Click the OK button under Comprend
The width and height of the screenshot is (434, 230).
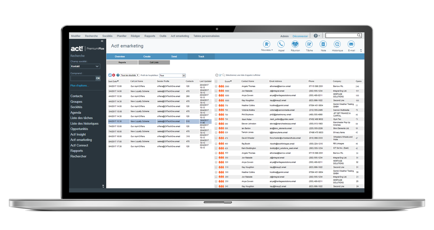(98, 78)
